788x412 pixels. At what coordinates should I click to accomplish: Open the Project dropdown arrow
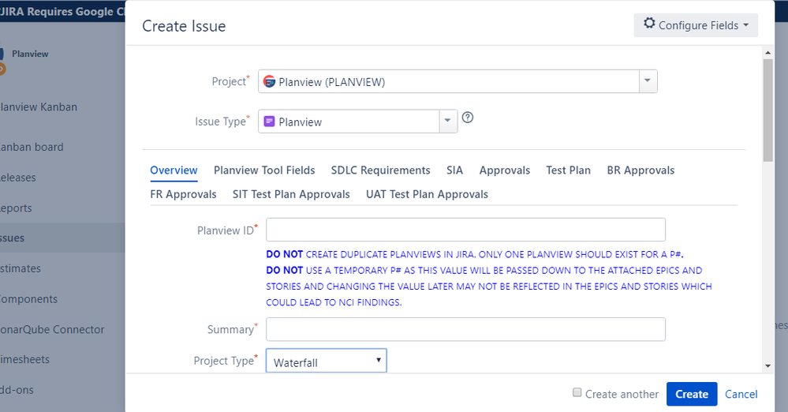648,81
